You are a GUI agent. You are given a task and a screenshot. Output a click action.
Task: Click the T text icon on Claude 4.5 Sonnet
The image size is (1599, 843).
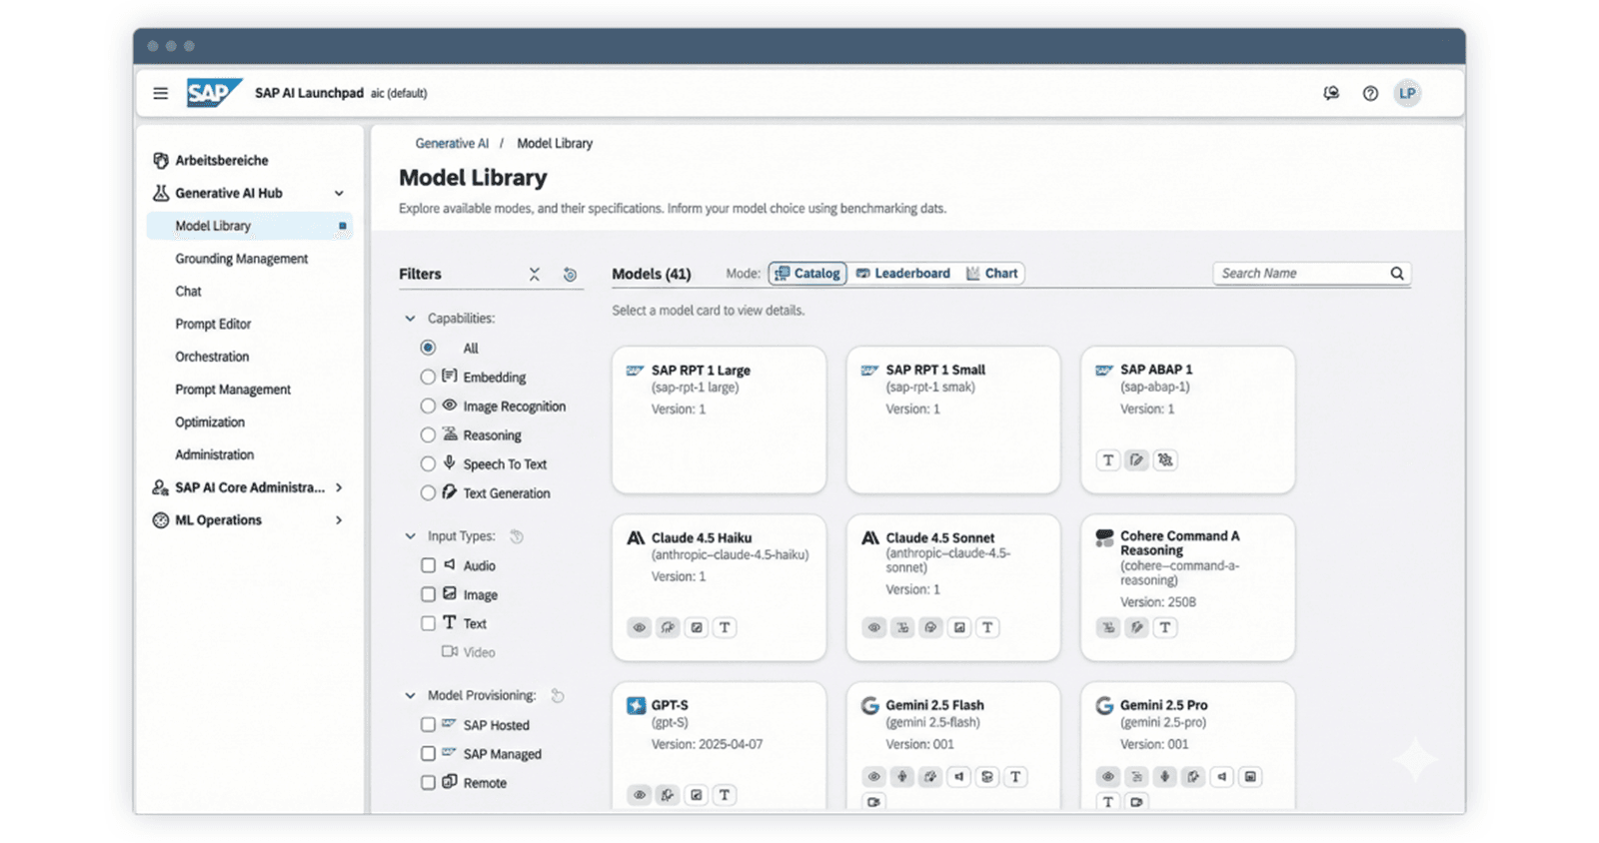[x=987, y=627]
